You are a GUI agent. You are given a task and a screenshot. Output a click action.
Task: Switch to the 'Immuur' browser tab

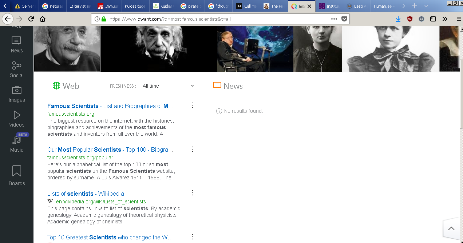[108, 6]
